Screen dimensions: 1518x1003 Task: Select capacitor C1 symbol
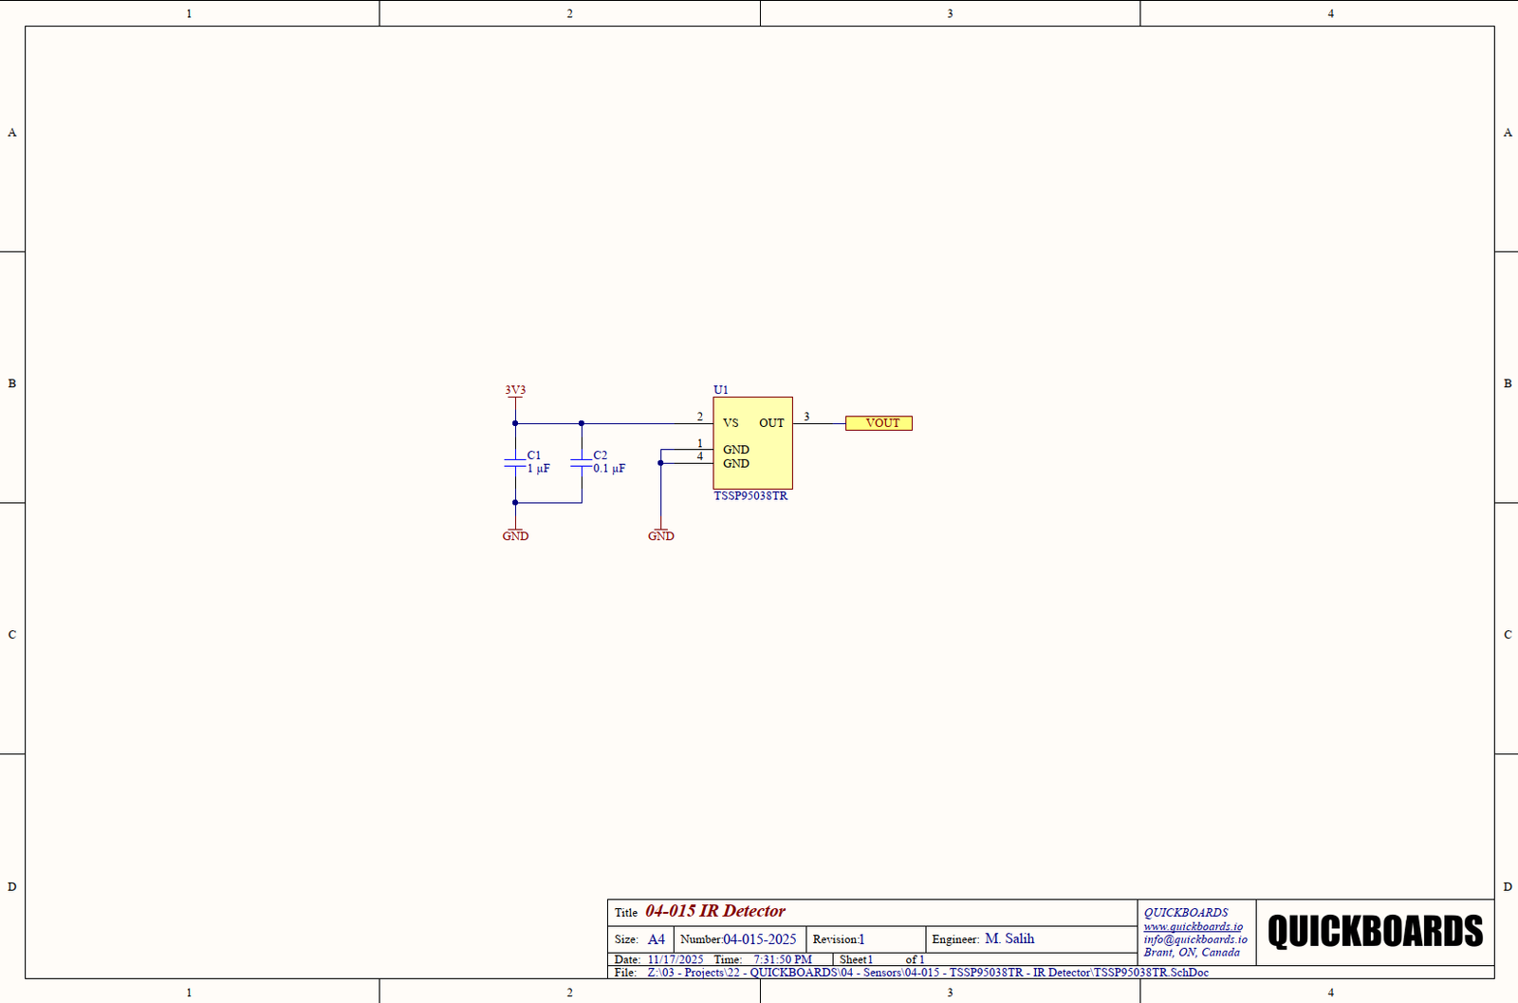click(515, 462)
